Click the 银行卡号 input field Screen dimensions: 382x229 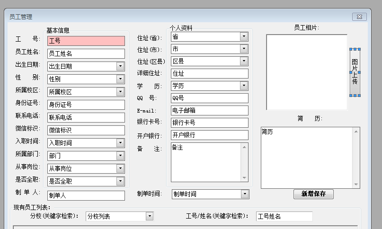coord(210,123)
